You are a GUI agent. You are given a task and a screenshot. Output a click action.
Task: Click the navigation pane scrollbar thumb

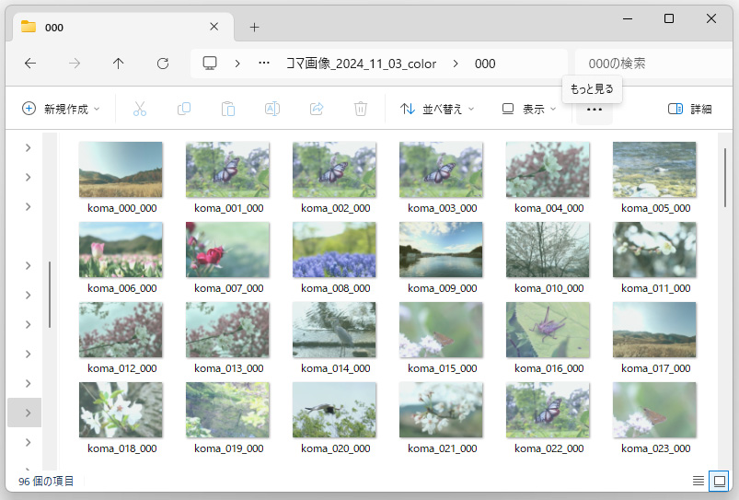click(49, 295)
